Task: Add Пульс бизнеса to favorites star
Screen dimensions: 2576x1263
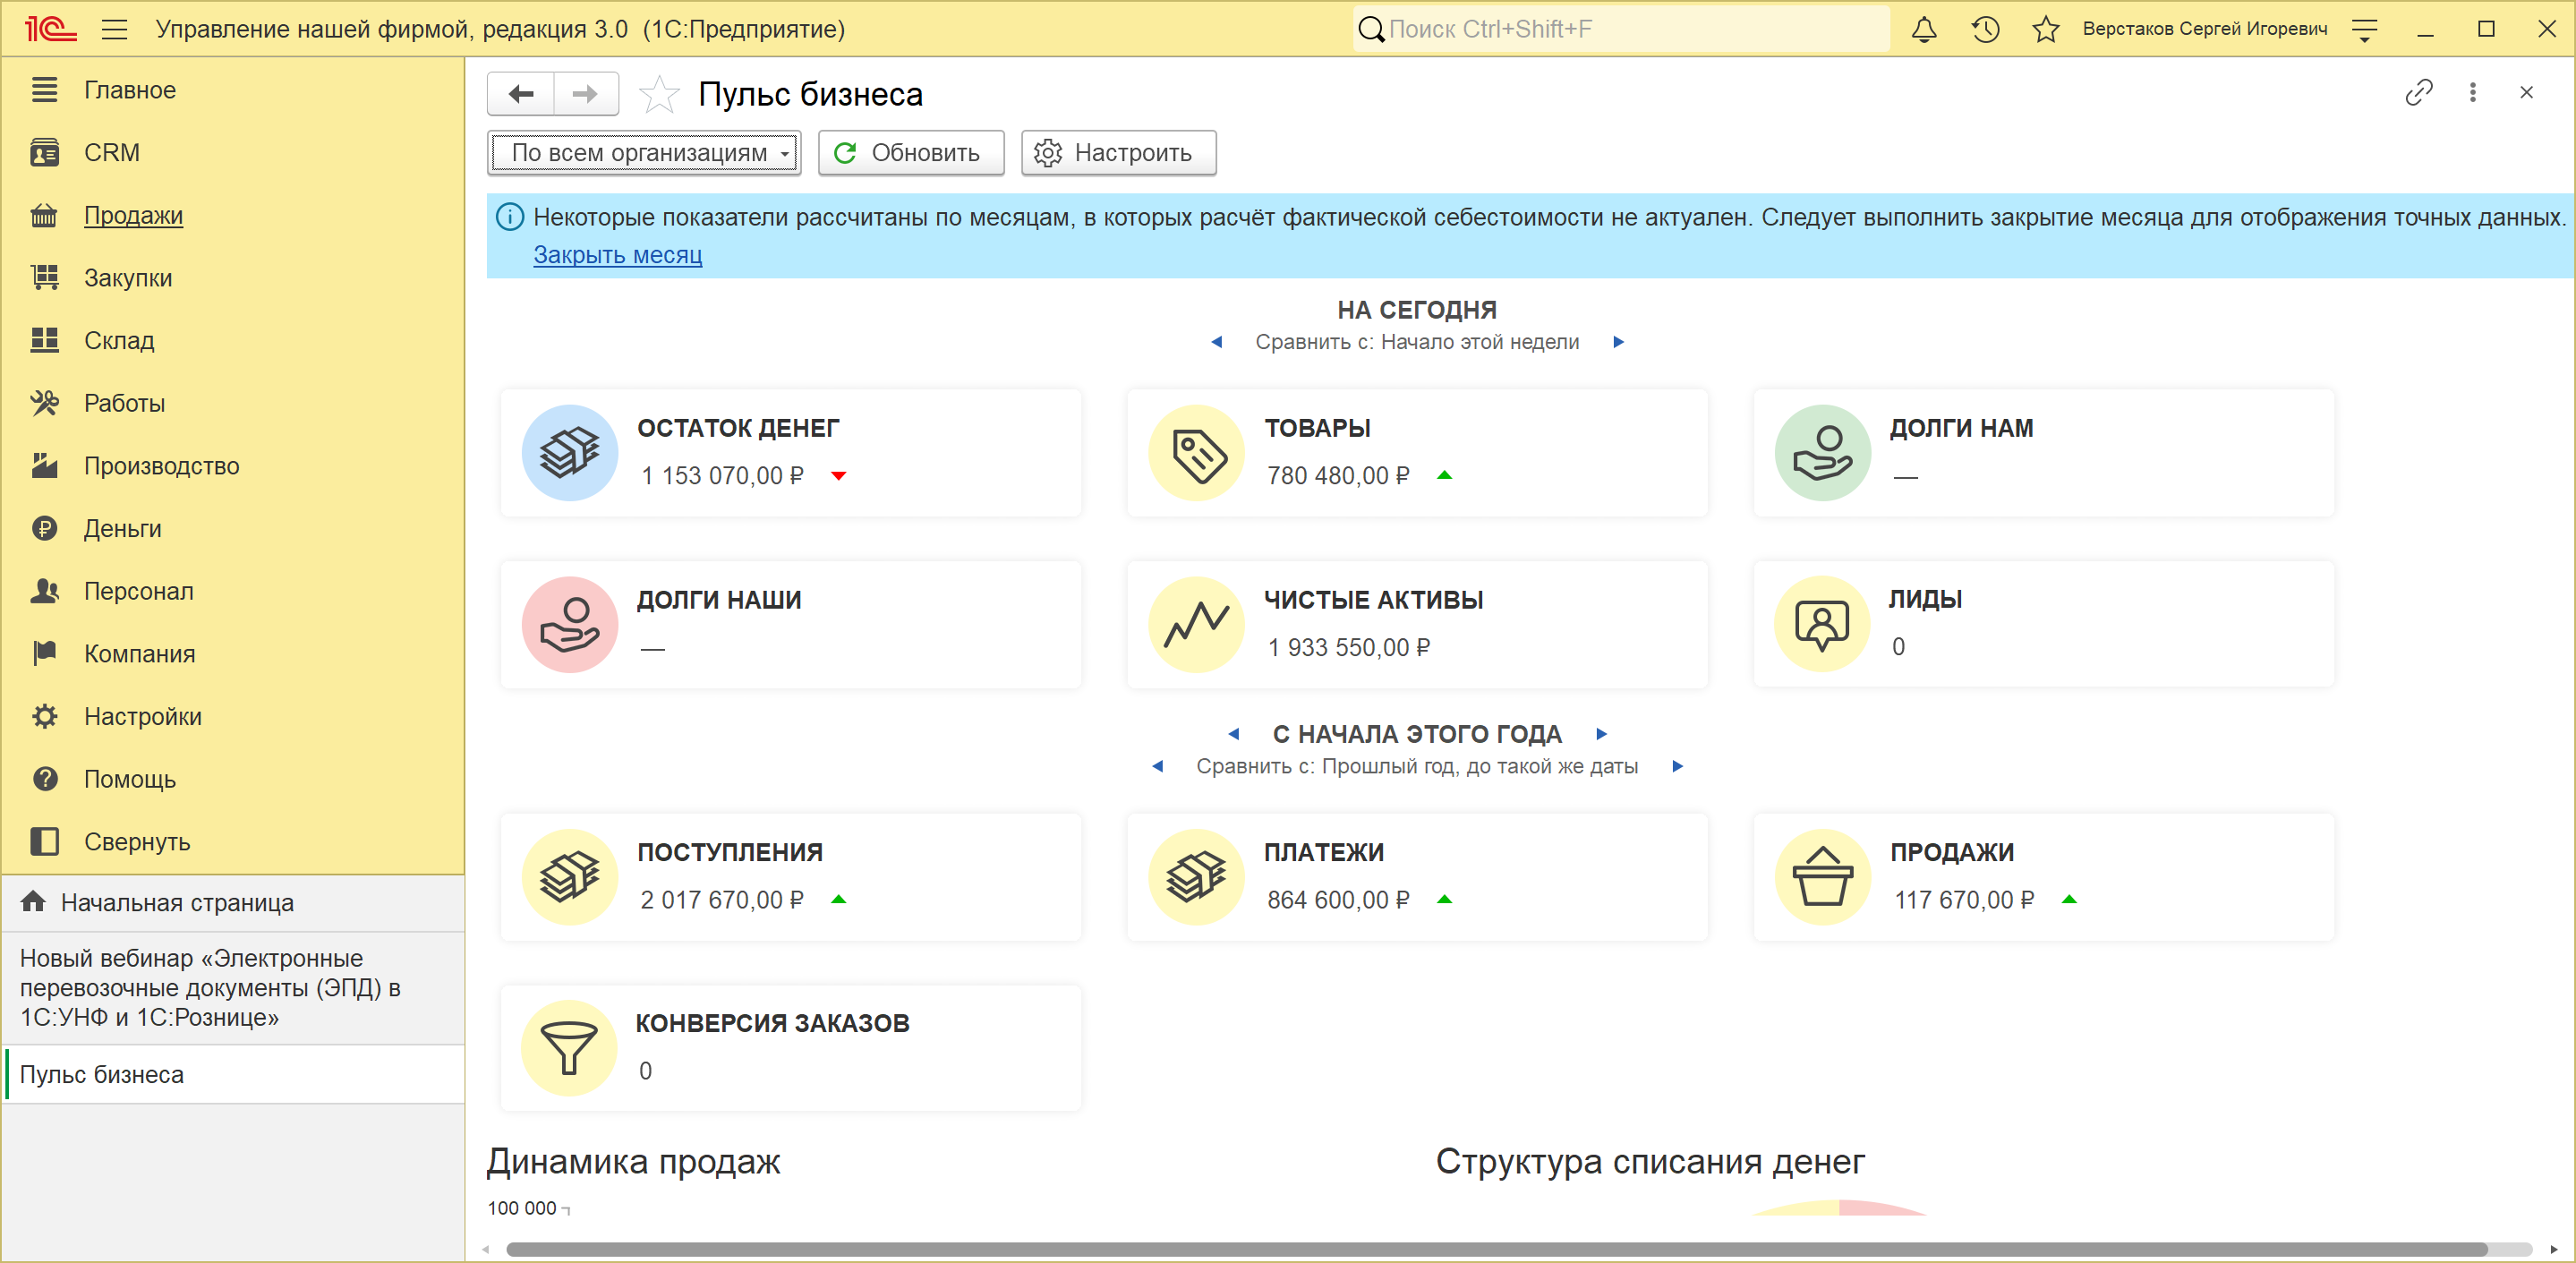Action: [659, 94]
